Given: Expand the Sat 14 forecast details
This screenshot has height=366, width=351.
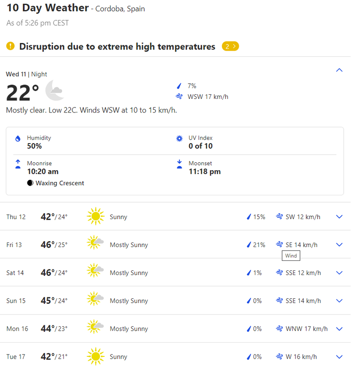Looking at the screenshot, I should tap(339, 273).
